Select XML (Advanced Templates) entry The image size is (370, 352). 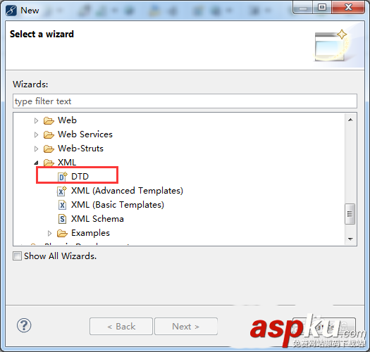(x=127, y=191)
